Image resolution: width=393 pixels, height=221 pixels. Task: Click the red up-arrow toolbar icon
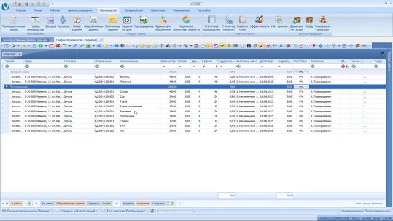(314, 45)
